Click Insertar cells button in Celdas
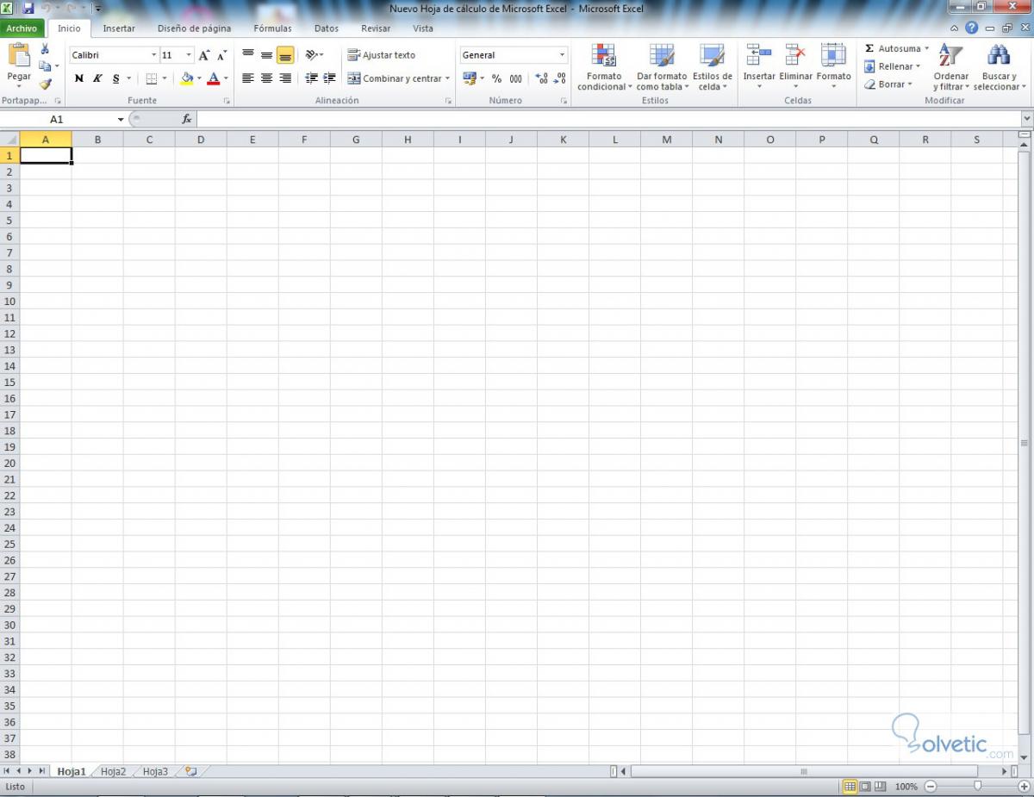Viewport: 1034px width, 797px height. [759, 67]
